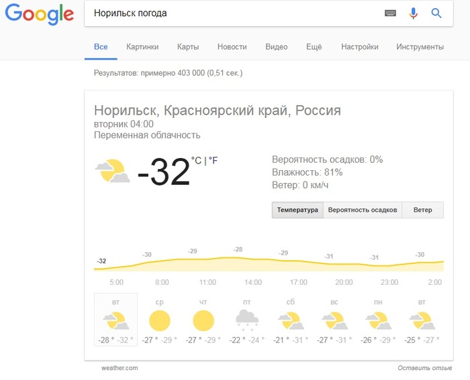Switch to the Картинки tab
The image size is (470, 380).
tap(142, 47)
